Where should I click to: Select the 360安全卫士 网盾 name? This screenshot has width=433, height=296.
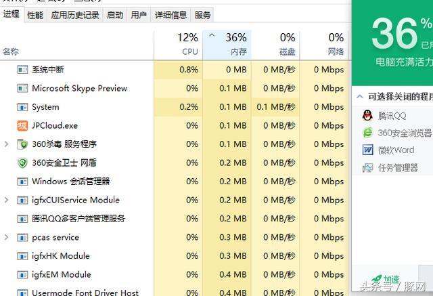click(x=64, y=163)
